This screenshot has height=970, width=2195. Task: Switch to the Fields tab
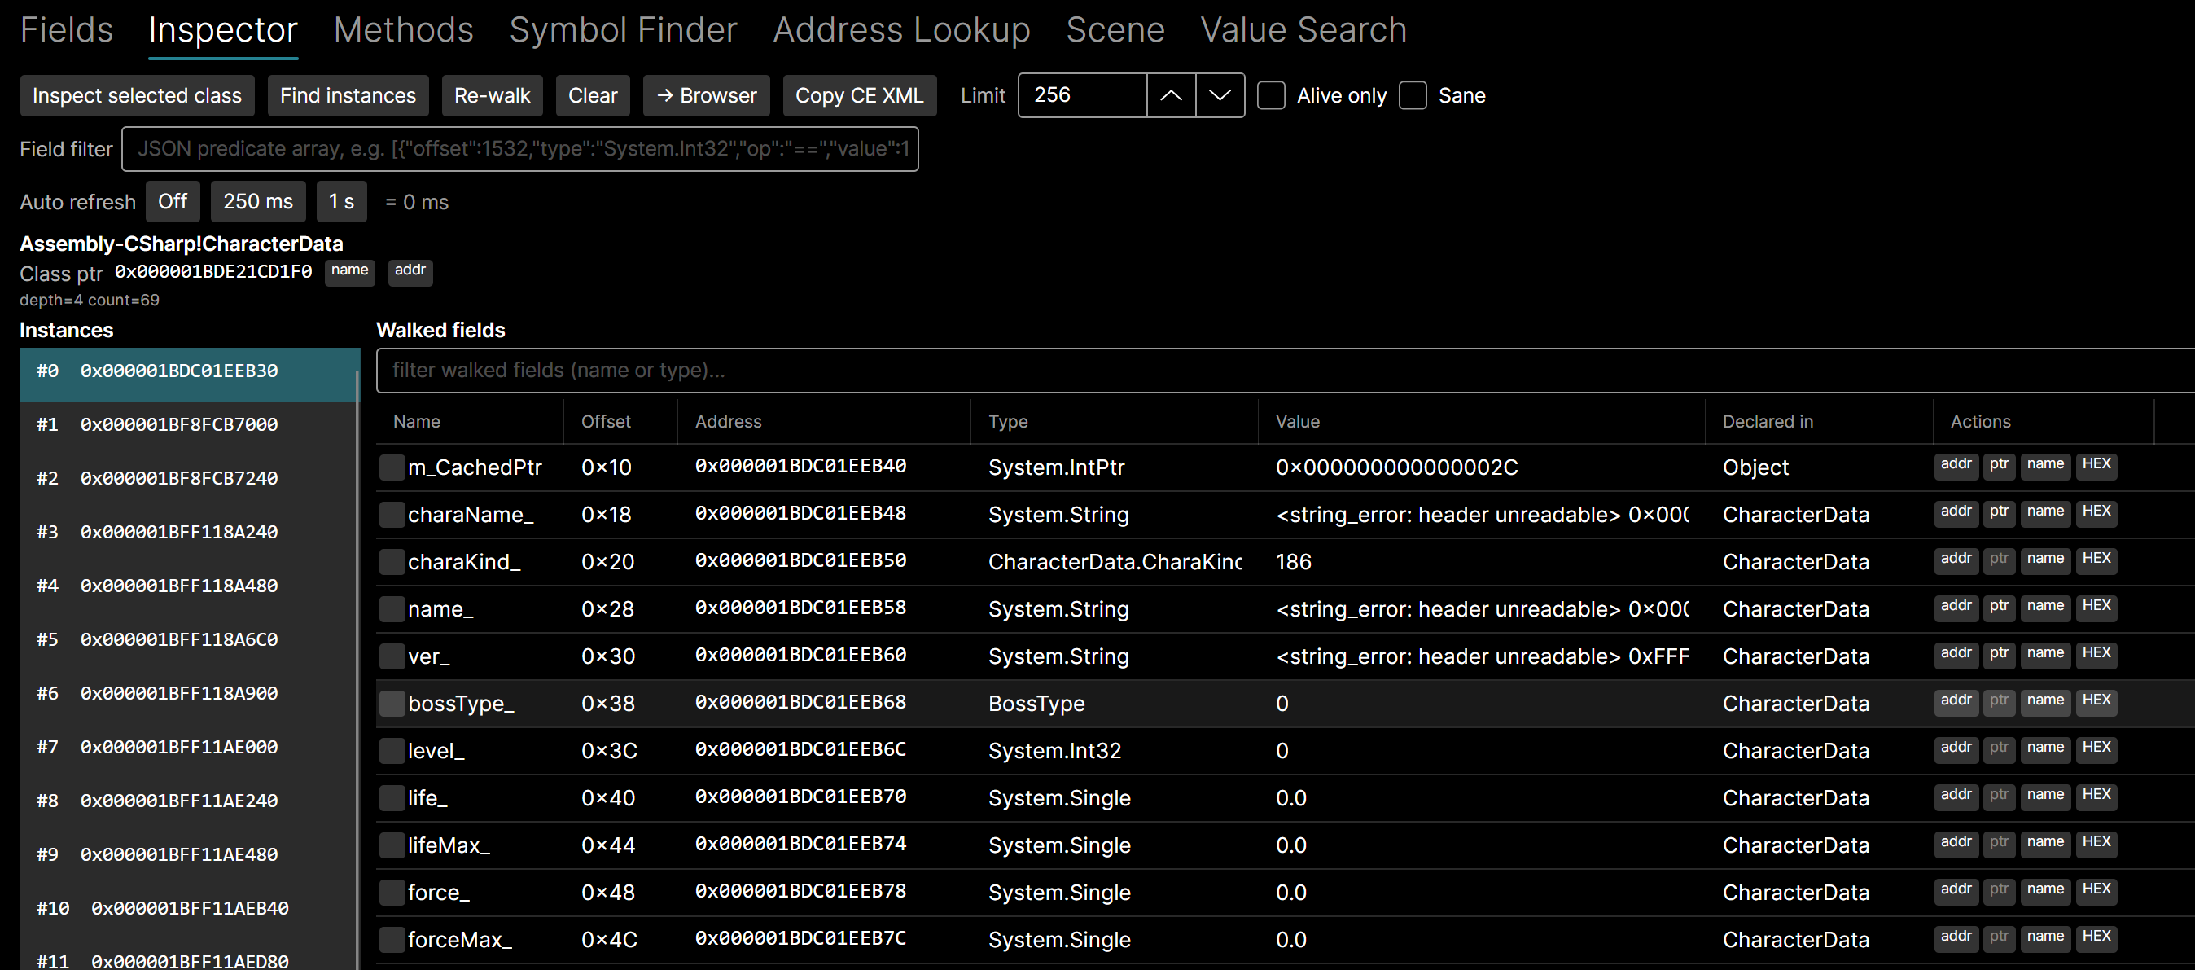67,30
